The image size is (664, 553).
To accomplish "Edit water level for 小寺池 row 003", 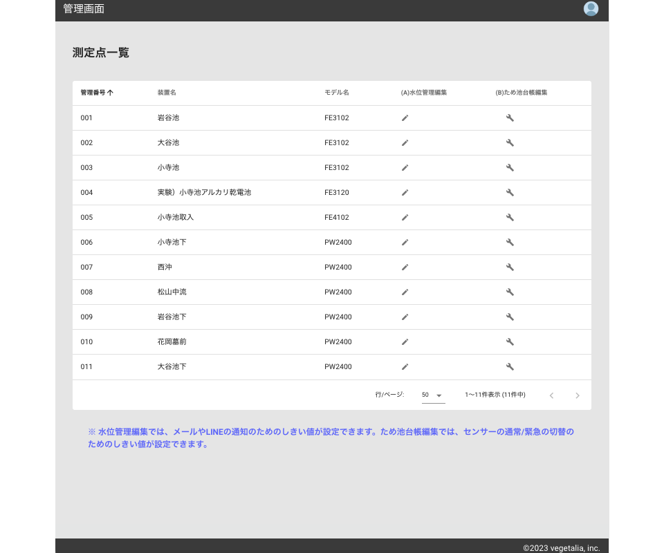I will point(405,168).
